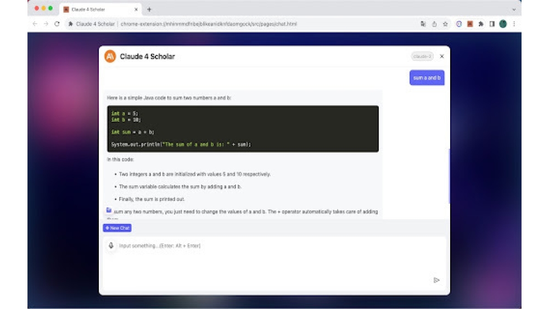Open the Claude 4 Scholar extension toolbar icon
Viewport: 549px width, 309px height.
point(470,24)
